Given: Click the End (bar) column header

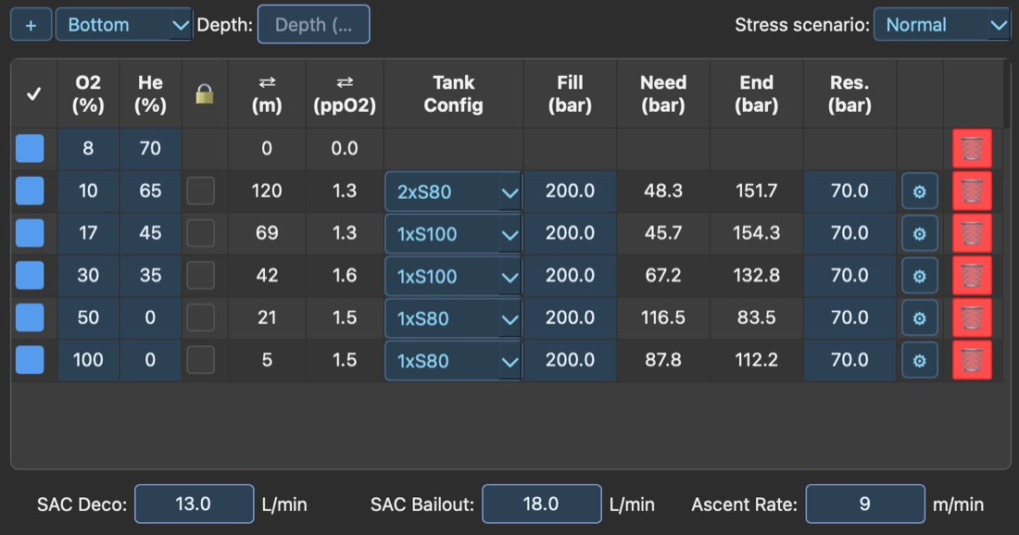Looking at the screenshot, I should click(x=757, y=94).
